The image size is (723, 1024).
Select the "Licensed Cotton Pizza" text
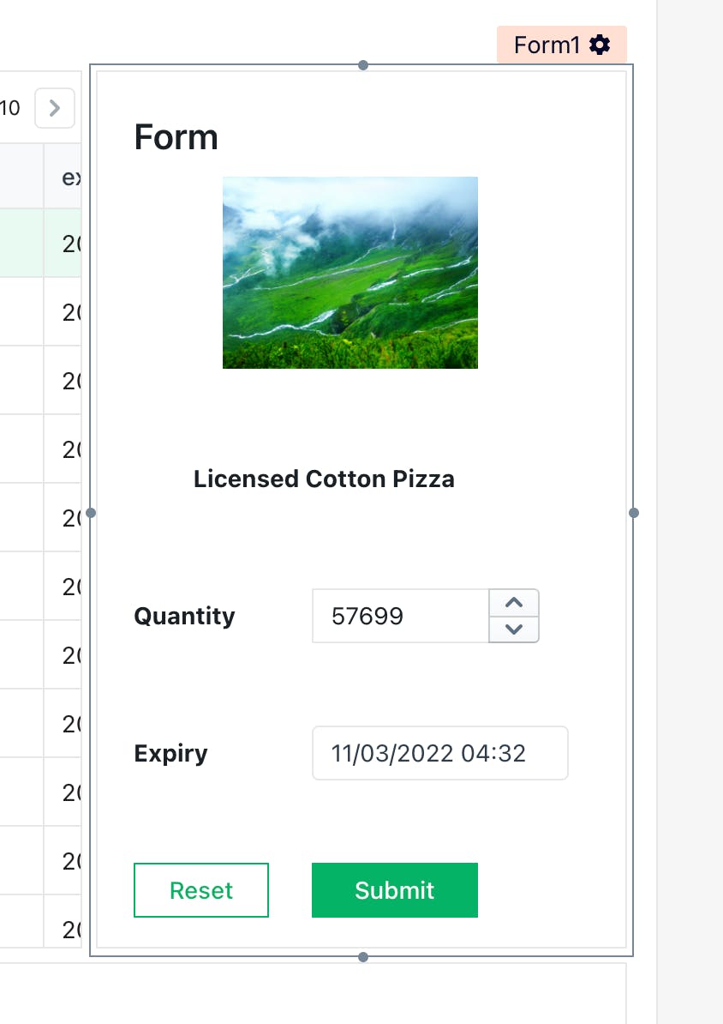(x=324, y=479)
